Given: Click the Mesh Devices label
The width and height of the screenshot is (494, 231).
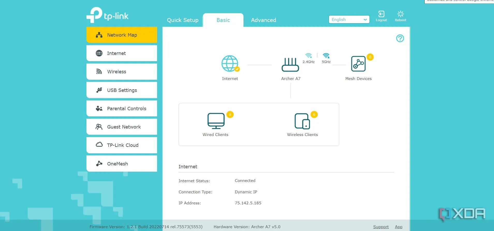Looking at the screenshot, I should pos(358,79).
